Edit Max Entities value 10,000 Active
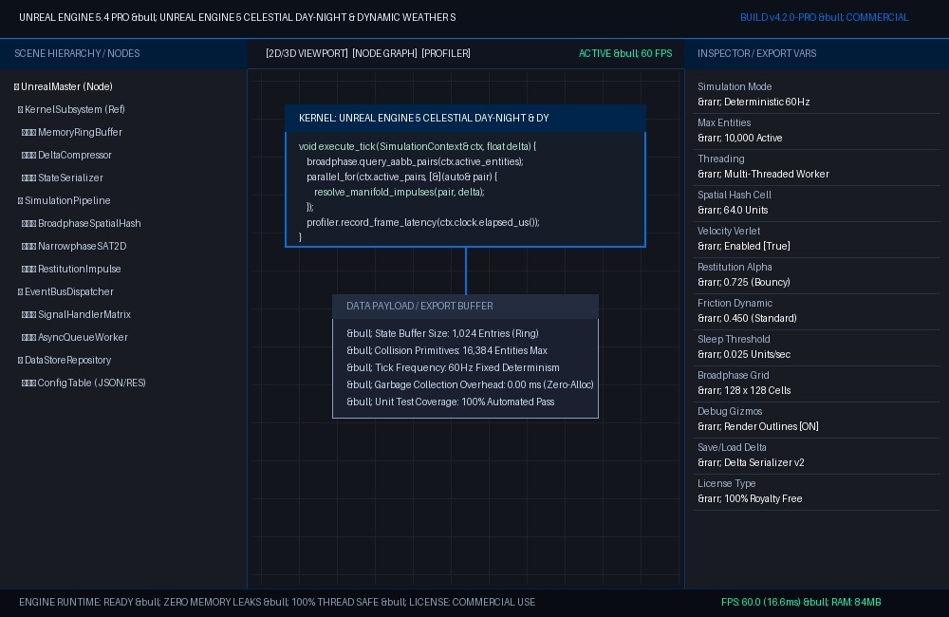 point(739,138)
